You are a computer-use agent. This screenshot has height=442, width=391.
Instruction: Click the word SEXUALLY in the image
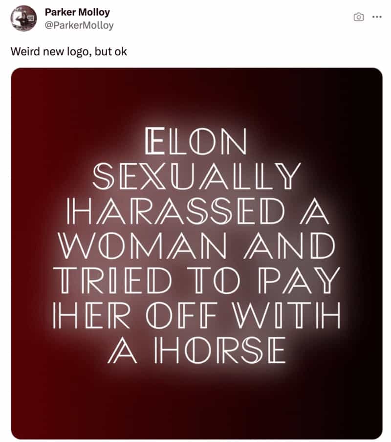click(x=196, y=176)
